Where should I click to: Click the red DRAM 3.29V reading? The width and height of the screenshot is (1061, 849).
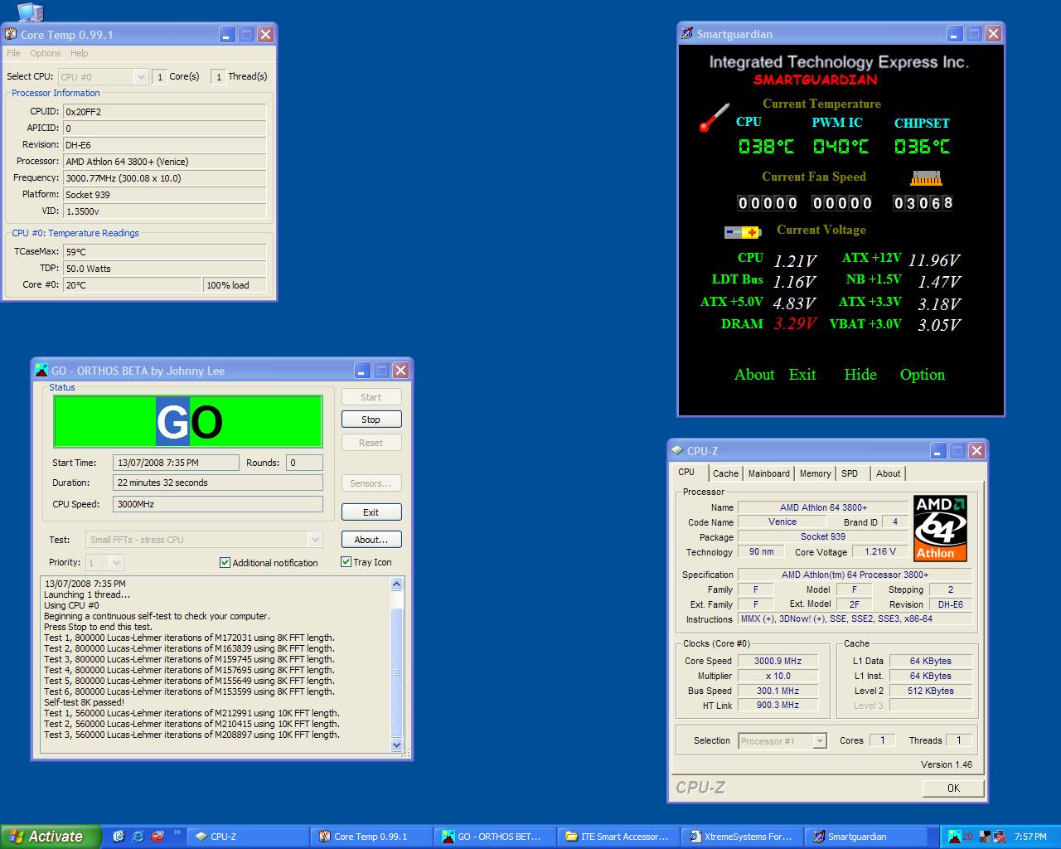pos(795,324)
